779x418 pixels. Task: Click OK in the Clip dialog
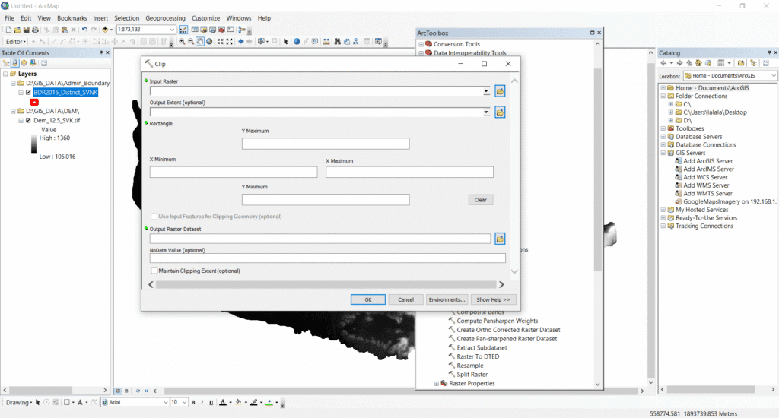coord(368,300)
